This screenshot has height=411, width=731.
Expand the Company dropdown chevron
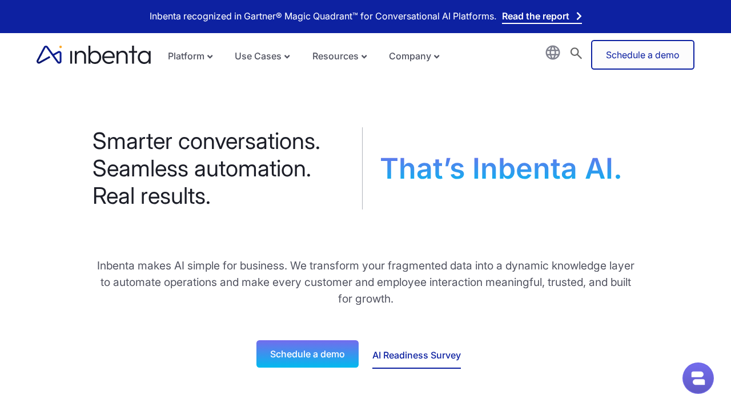click(437, 57)
